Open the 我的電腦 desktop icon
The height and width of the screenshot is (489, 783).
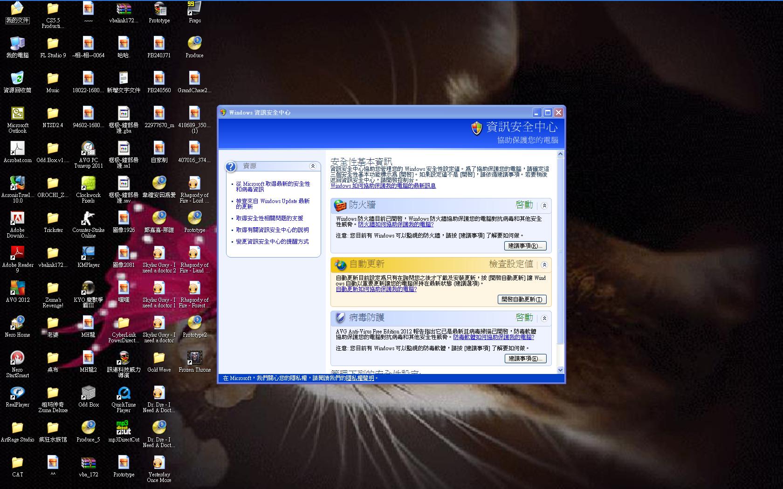18,47
